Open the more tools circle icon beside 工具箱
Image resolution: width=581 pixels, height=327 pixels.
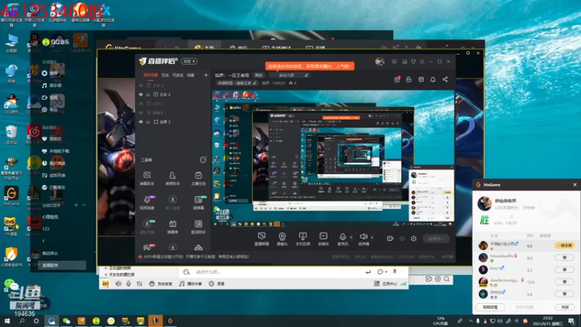[x=203, y=160]
